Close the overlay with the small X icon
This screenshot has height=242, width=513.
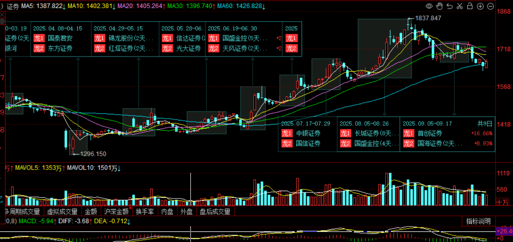[2, 14]
